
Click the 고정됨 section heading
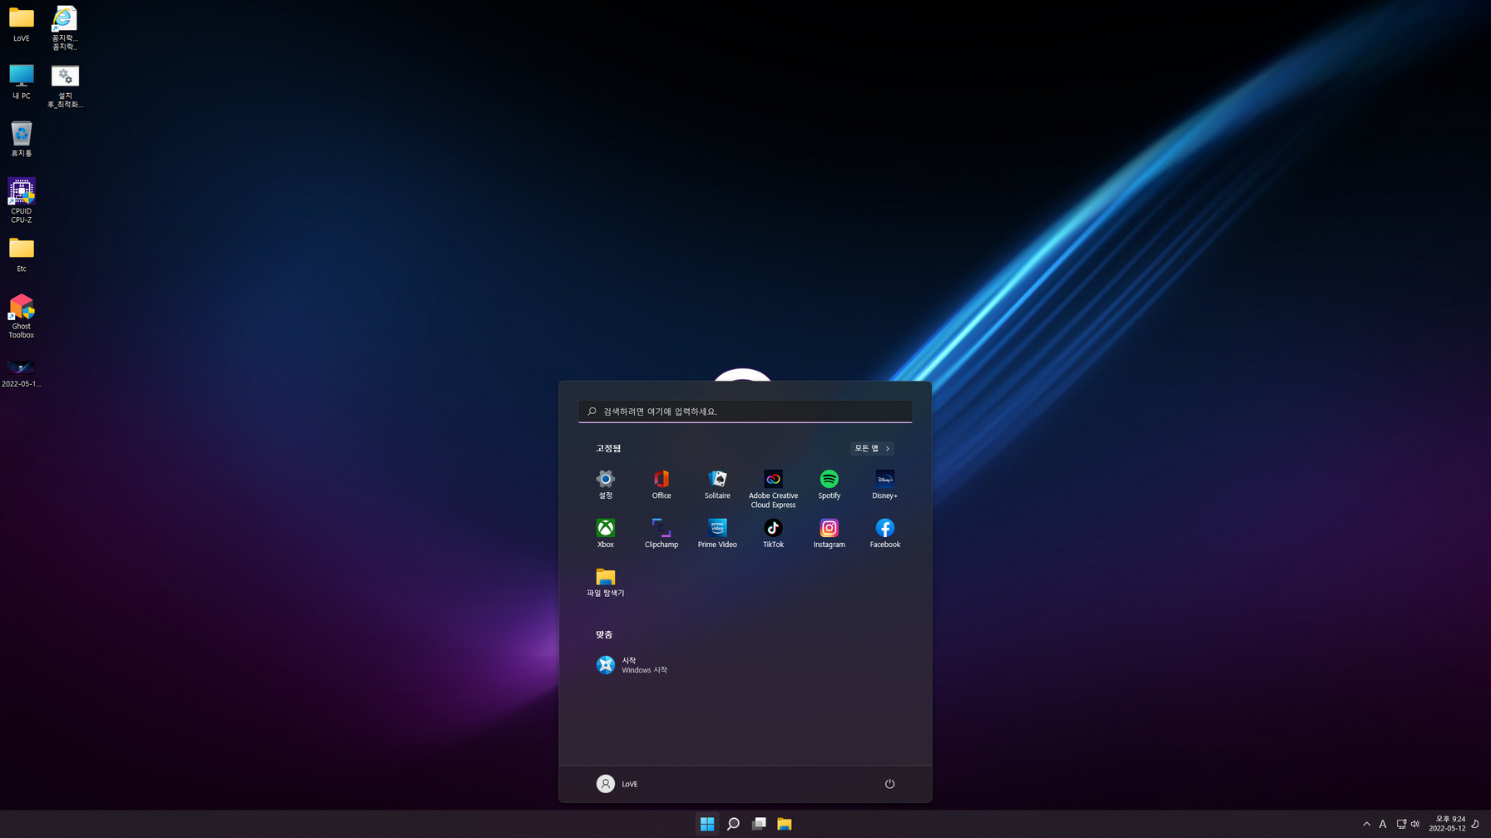click(x=608, y=448)
